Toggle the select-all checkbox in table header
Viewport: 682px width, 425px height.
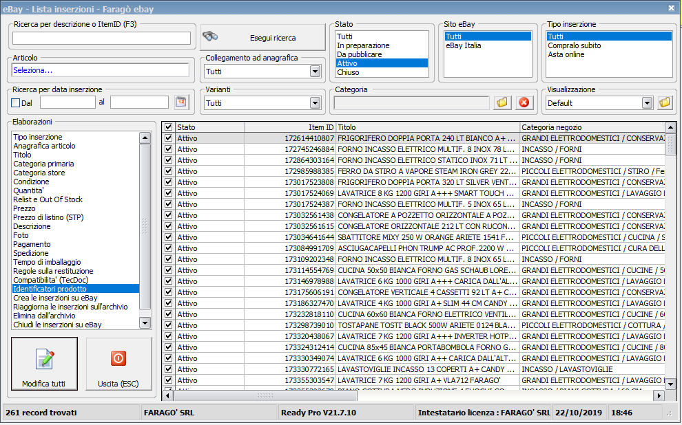point(168,127)
